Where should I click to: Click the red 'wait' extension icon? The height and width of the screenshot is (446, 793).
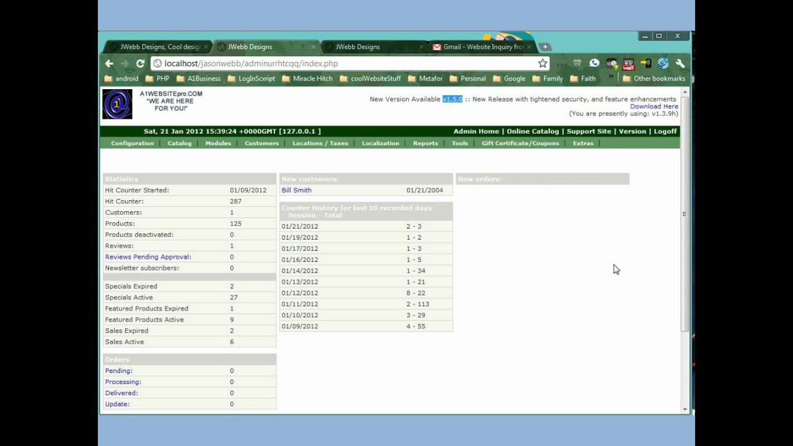(629, 63)
